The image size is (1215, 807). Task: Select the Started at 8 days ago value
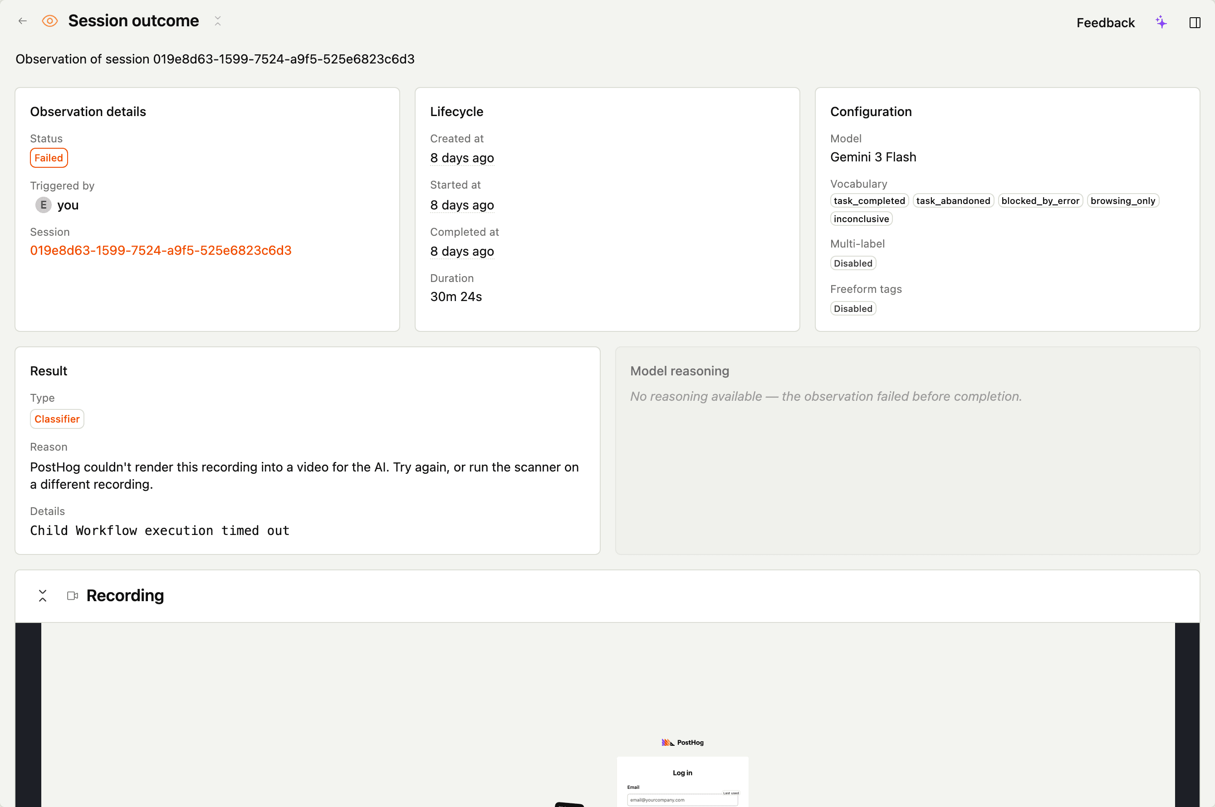[x=462, y=205]
